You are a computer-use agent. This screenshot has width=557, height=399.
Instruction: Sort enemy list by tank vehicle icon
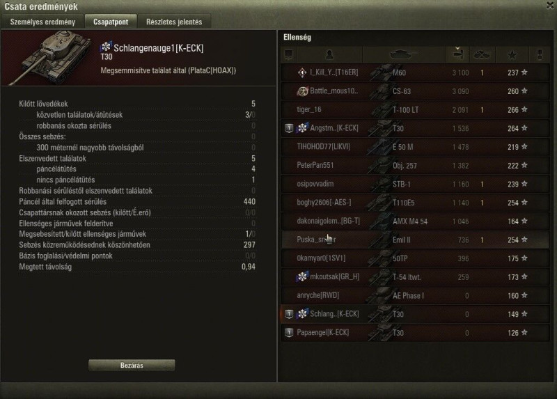point(404,55)
